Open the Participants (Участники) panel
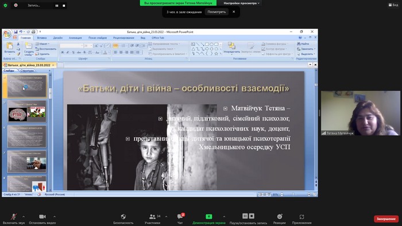The height and width of the screenshot is (226, 402). tap(153, 219)
